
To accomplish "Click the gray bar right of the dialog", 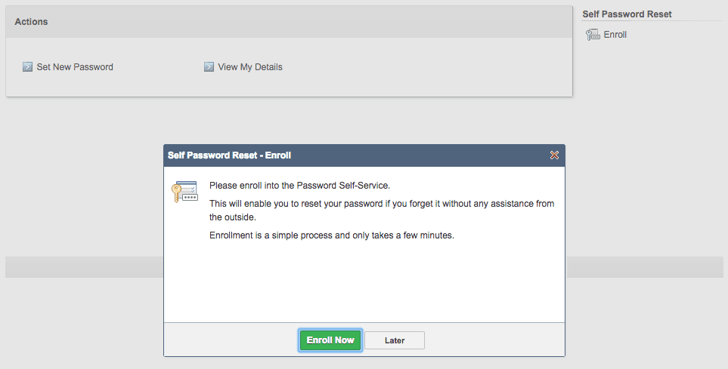I will [644, 267].
